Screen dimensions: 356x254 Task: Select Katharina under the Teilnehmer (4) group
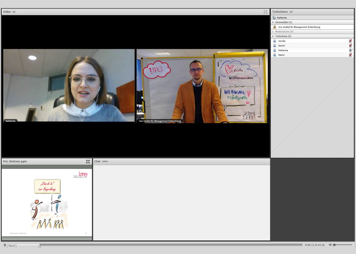coord(312,50)
